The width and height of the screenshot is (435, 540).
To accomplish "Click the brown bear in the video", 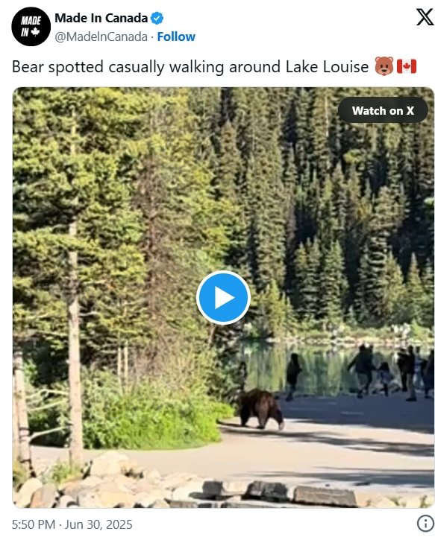I will (x=260, y=410).
